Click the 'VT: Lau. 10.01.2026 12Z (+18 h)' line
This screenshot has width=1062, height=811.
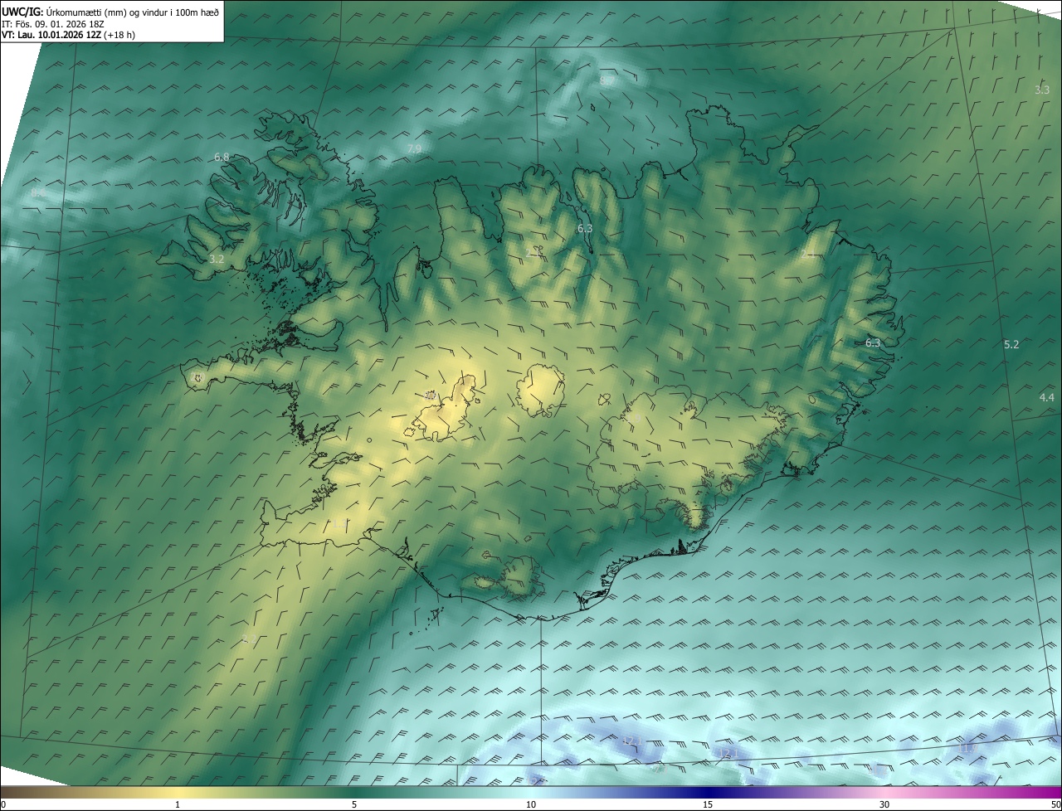tap(68, 35)
